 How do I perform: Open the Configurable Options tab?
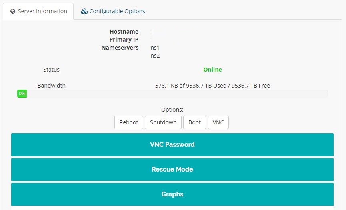pyautogui.click(x=117, y=11)
